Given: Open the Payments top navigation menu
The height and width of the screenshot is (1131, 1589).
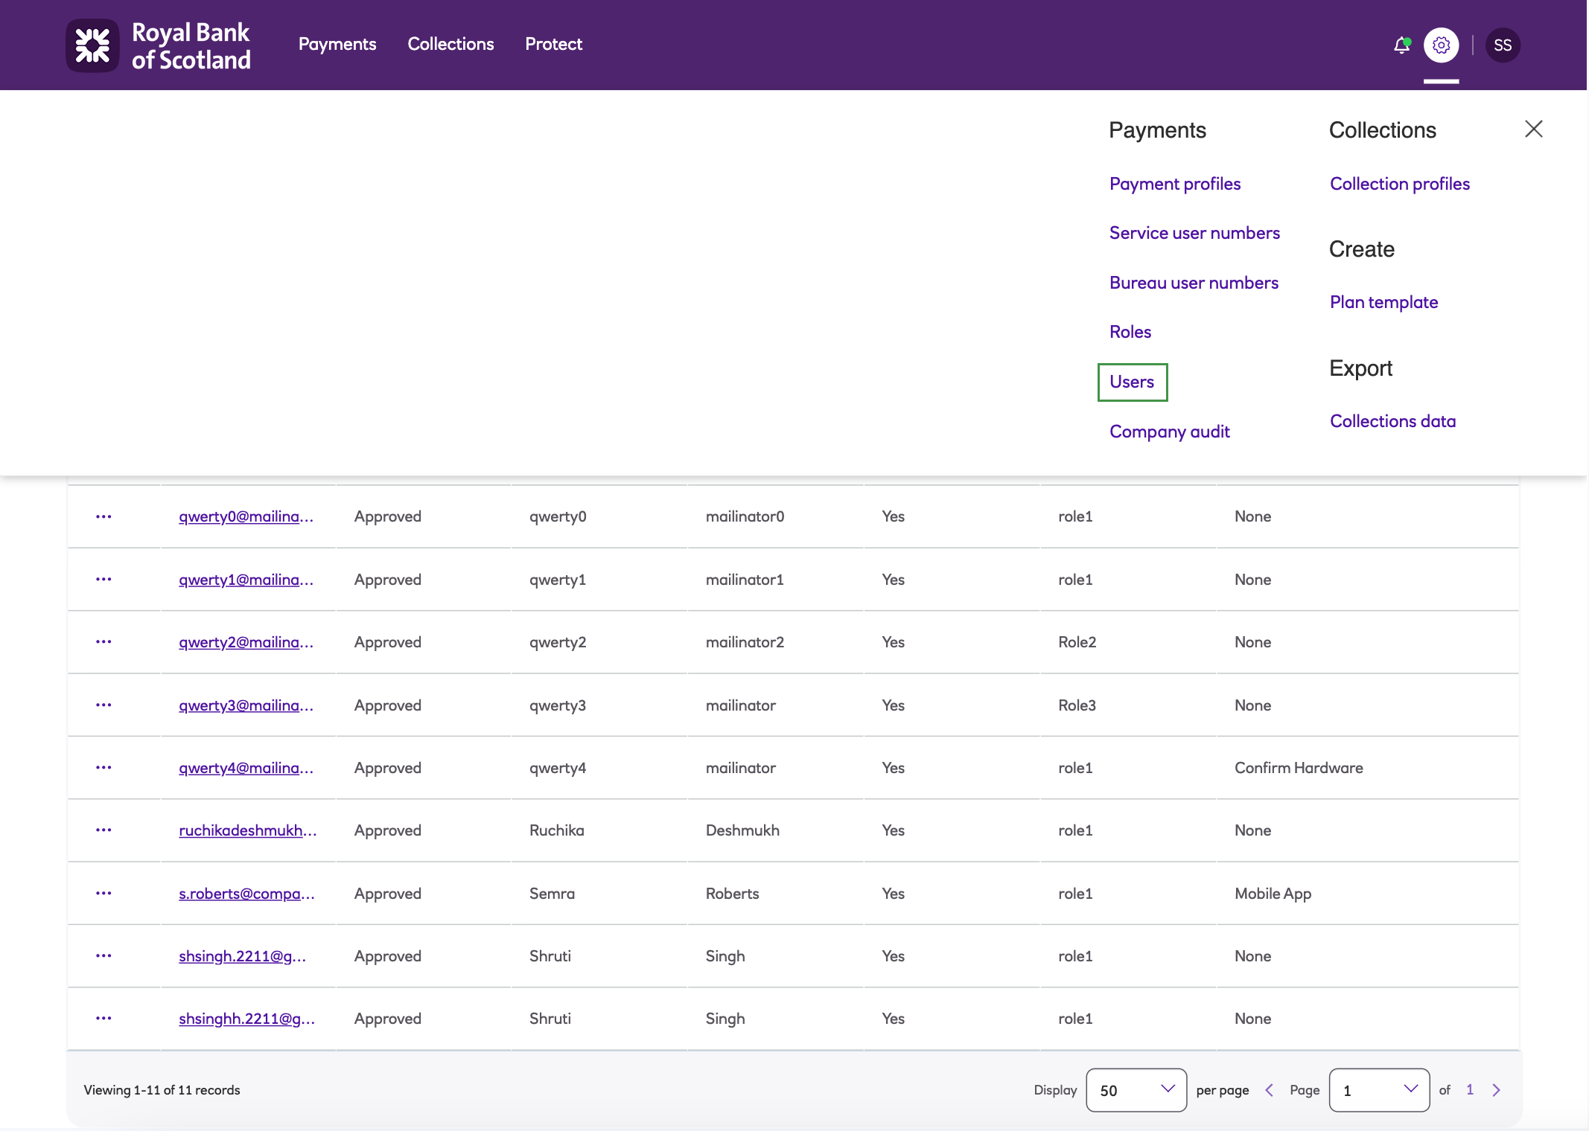Looking at the screenshot, I should 337,44.
